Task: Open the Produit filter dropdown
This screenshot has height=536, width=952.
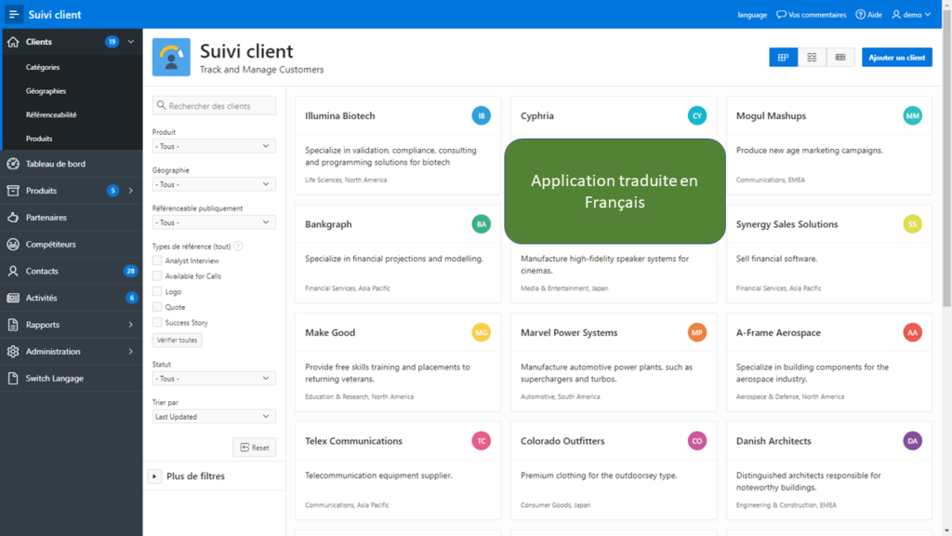Action: 214,146
